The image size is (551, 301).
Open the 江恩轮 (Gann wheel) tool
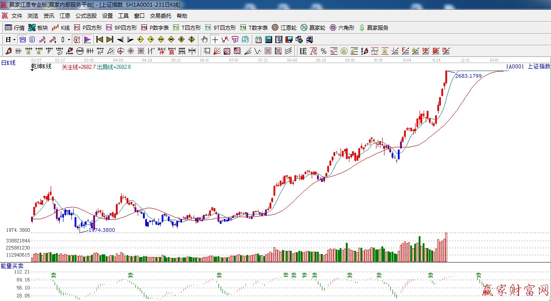284,28
